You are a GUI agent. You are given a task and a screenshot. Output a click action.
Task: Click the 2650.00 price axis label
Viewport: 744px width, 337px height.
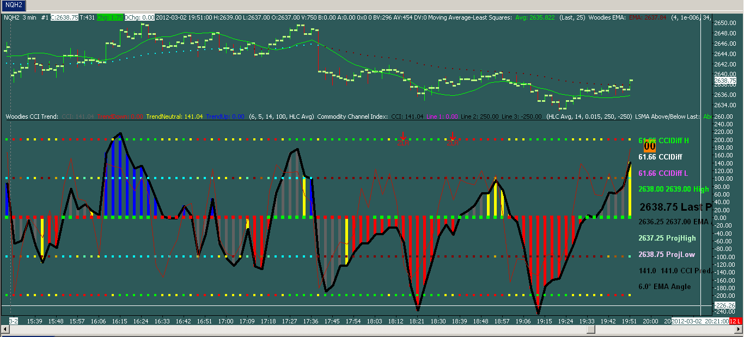(x=725, y=23)
